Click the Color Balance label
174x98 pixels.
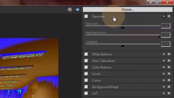102,67
